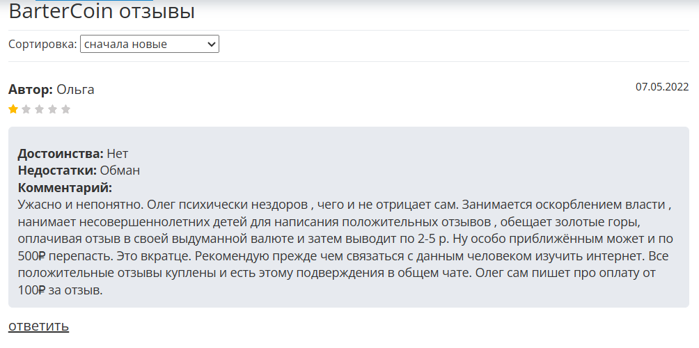699x348 pixels.
Task: Click the second grey rating star
Action: coord(26,109)
